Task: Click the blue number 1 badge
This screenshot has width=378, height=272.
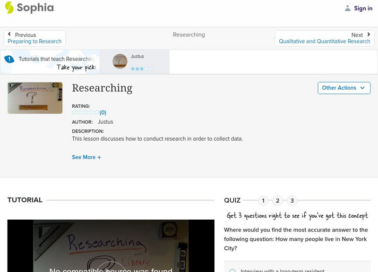Action: 9,59
